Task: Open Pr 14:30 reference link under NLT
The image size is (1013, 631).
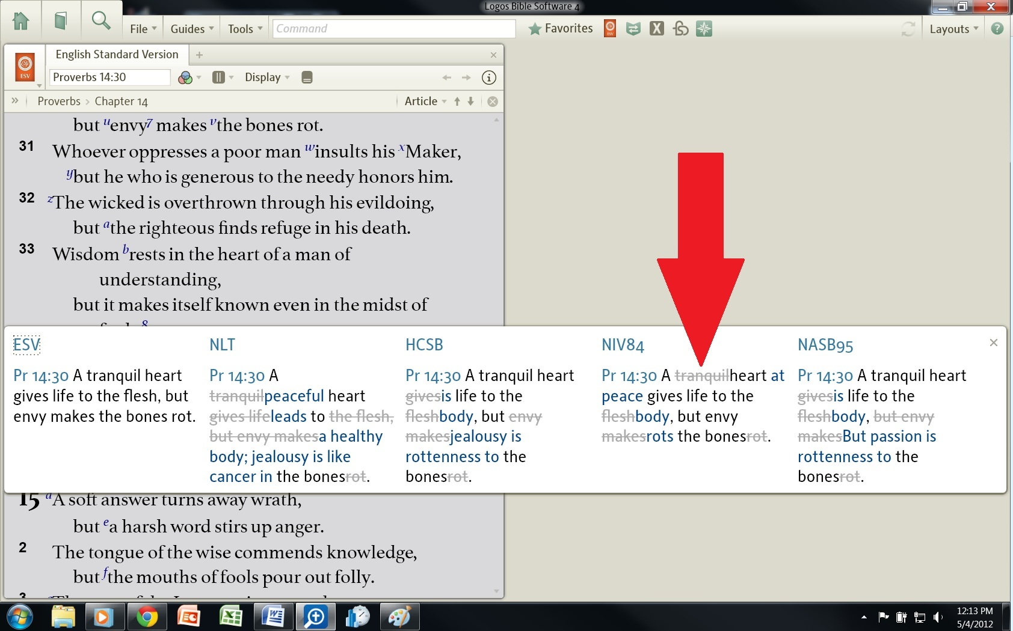Action: coord(237,376)
